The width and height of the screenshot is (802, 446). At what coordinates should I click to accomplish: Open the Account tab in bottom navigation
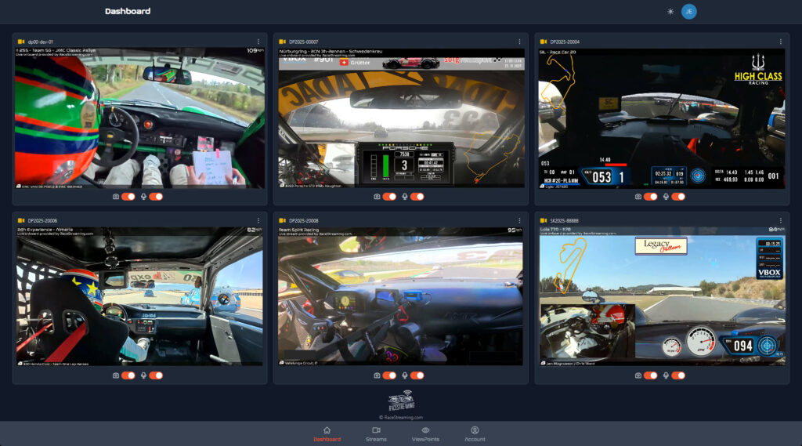tap(475, 433)
